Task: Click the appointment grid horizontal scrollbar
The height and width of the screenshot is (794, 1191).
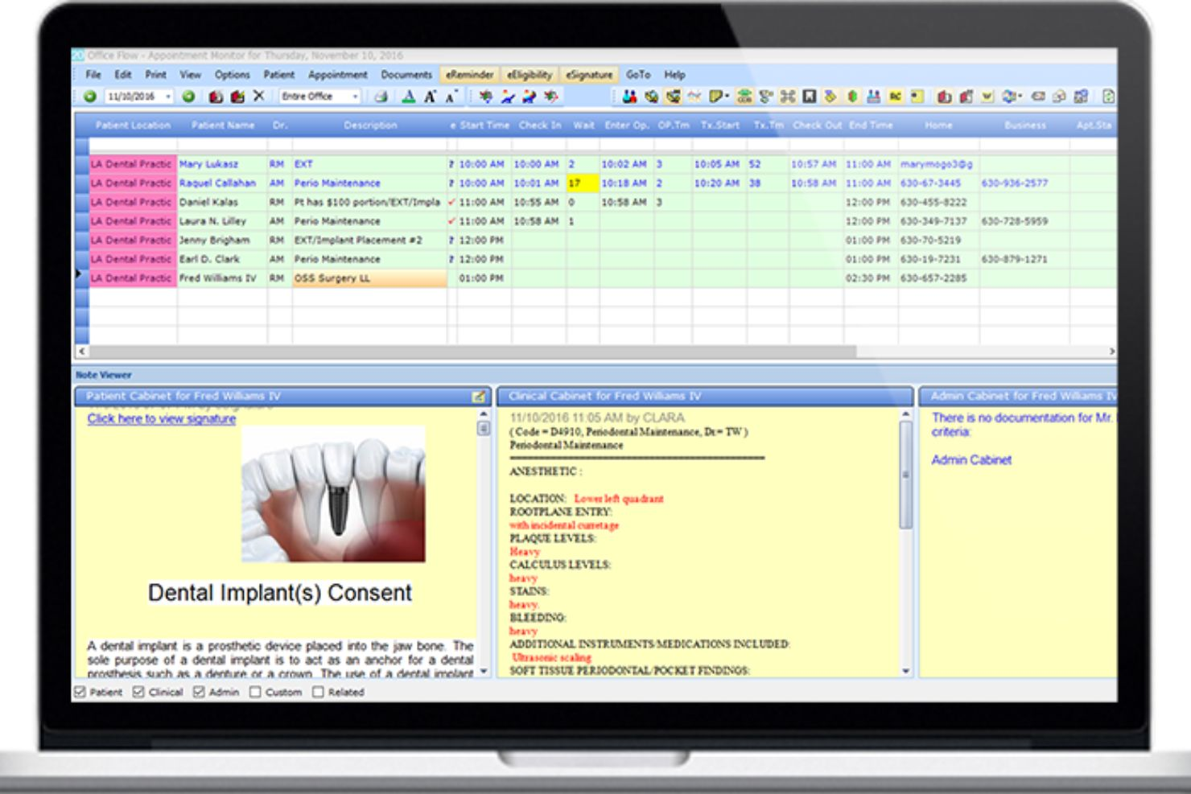Action: [x=473, y=352]
